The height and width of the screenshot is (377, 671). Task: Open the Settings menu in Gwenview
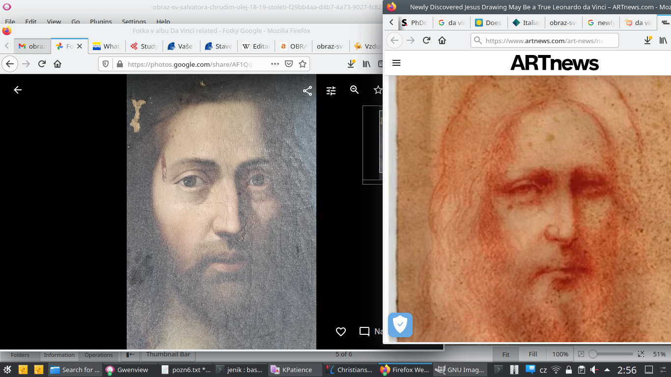click(x=134, y=22)
